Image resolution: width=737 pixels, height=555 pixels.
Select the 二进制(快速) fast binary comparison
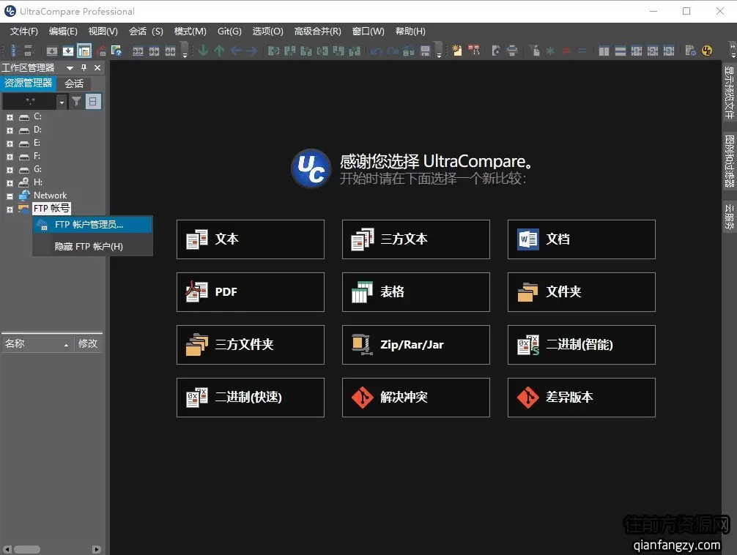tap(250, 397)
